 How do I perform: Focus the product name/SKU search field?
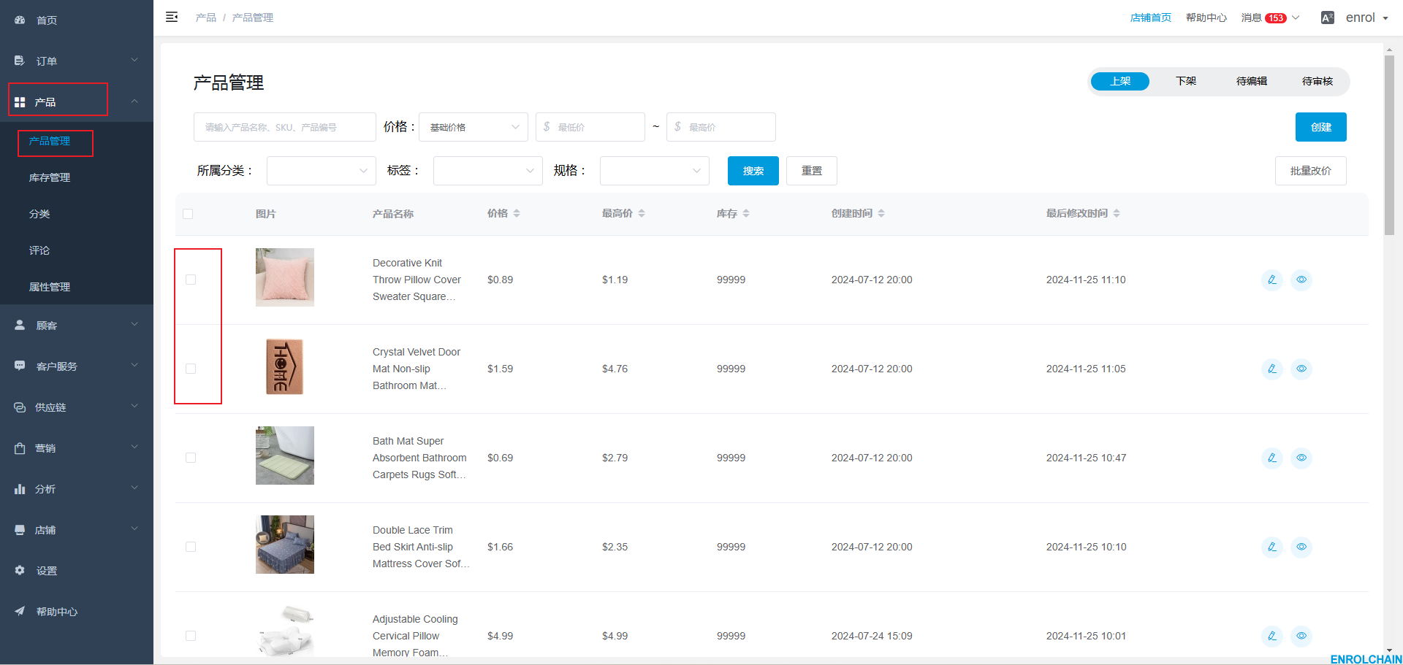pyautogui.click(x=285, y=127)
